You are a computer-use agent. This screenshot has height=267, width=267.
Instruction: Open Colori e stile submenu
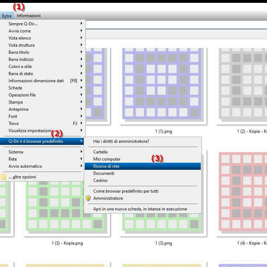pyautogui.click(x=42, y=67)
